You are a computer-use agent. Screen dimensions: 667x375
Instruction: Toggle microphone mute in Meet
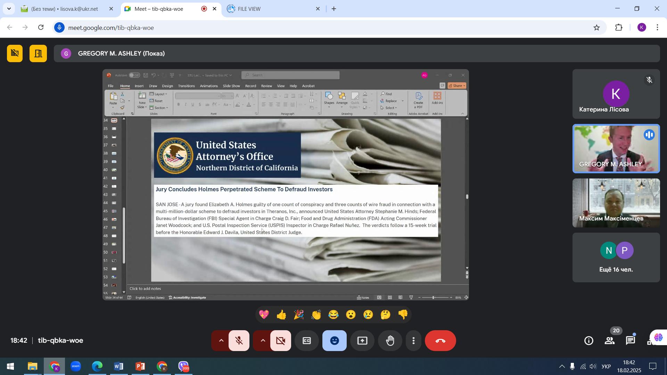[x=239, y=341]
